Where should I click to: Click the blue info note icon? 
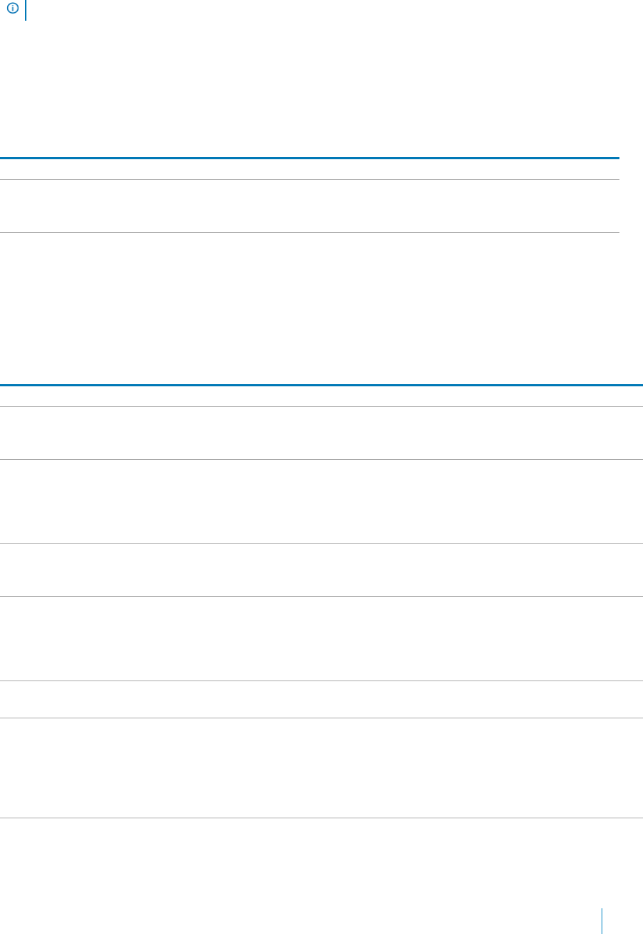(x=11, y=9)
